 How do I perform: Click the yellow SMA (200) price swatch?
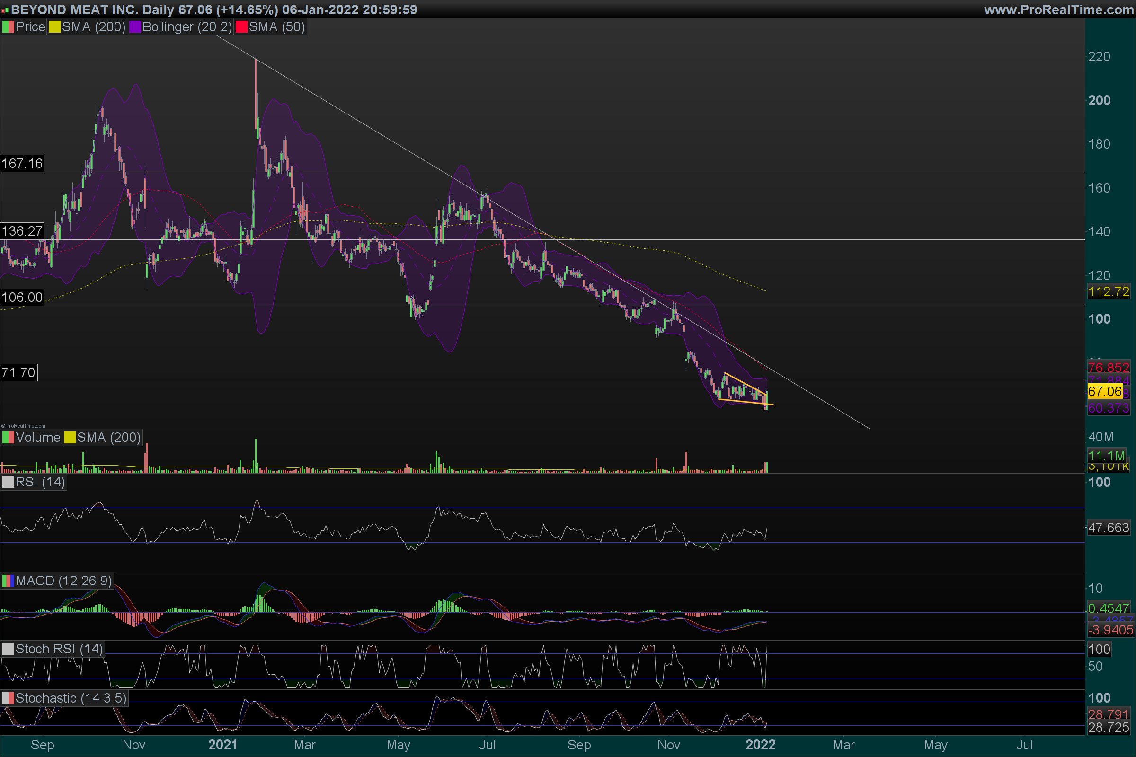(x=54, y=27)
